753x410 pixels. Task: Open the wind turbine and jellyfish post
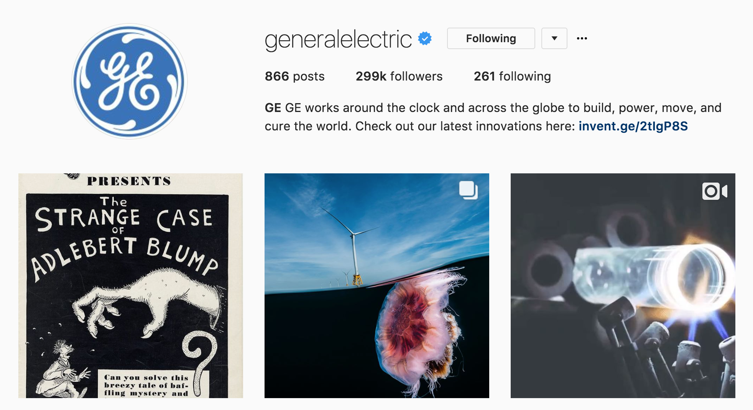[377, 285]
